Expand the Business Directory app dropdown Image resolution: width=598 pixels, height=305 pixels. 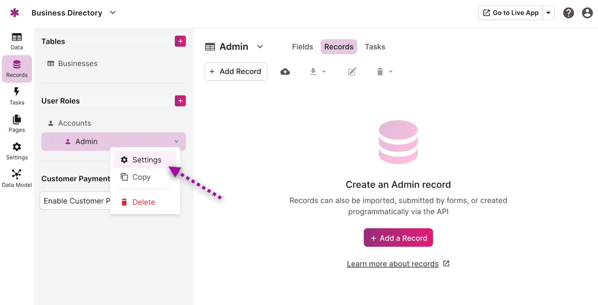click(113, 13)
